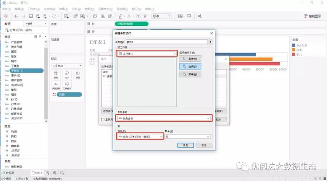Click the sort ascending toolbar icon

102,16
